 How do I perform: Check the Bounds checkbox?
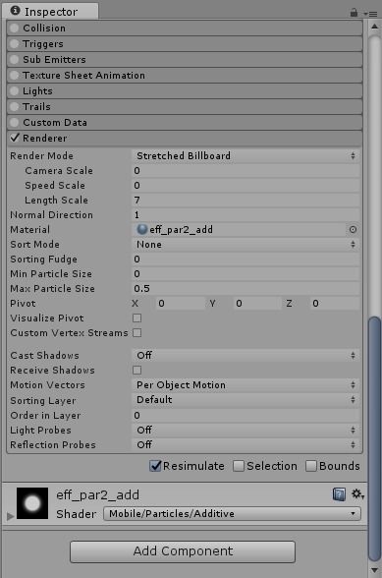pos(311,466)
